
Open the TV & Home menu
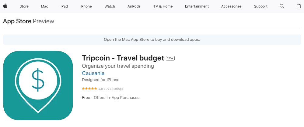tap(163, 6)
